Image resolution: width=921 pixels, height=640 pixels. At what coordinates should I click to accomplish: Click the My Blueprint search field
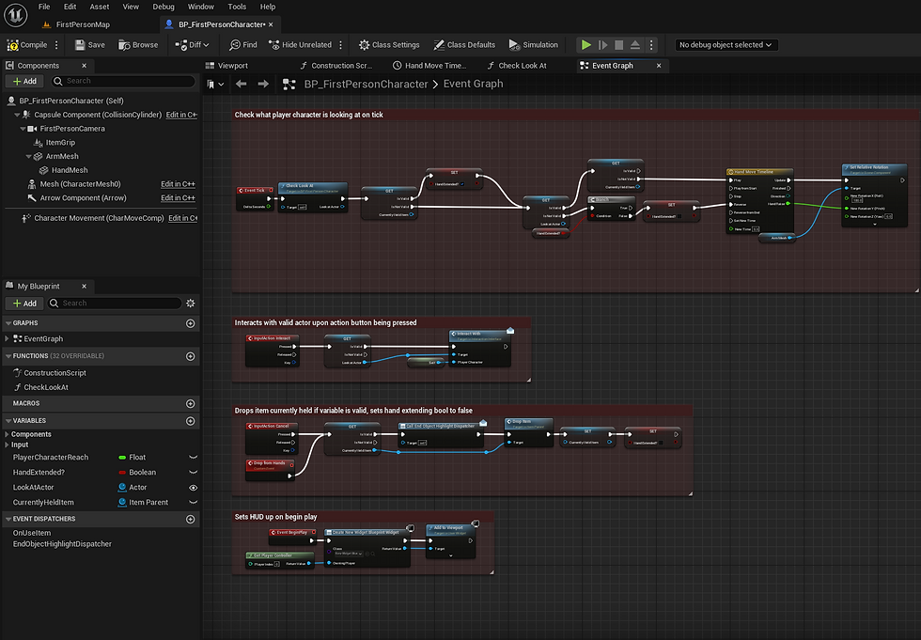pos(115,303)
